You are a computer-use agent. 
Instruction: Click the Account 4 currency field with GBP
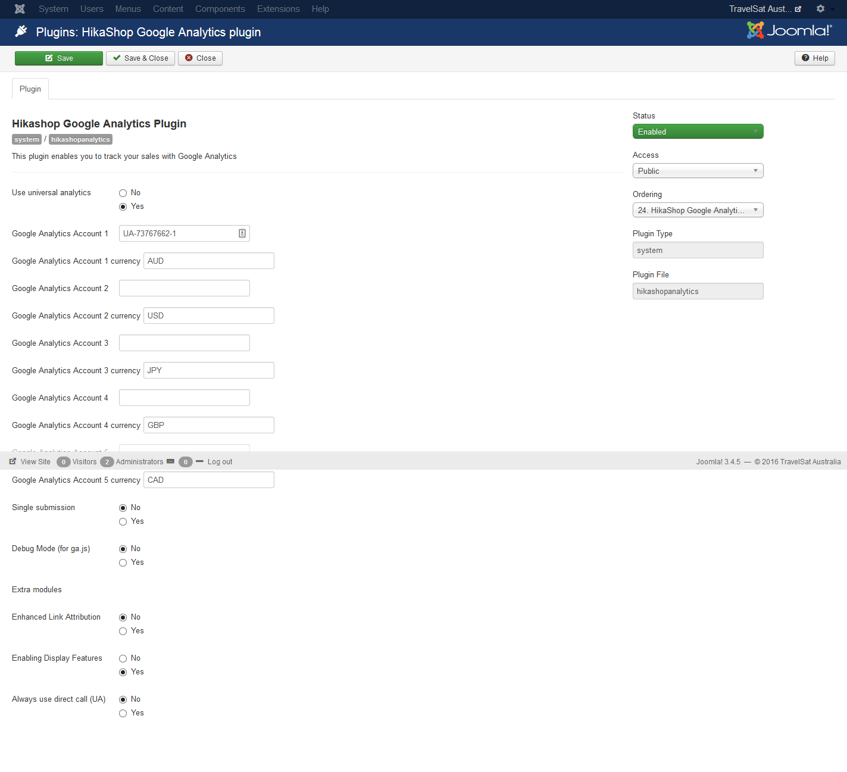click(x=209, y=425)
